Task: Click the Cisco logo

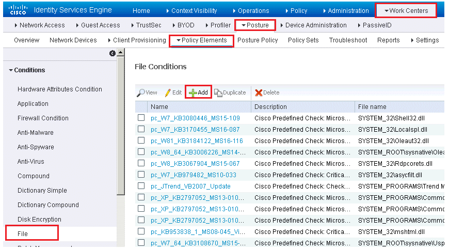Action: [x=19, y=9]
